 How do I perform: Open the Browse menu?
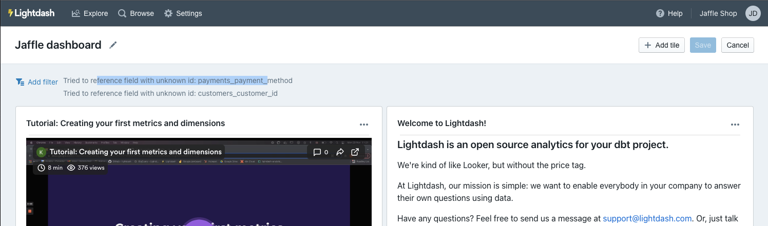(x=136, y=13)
